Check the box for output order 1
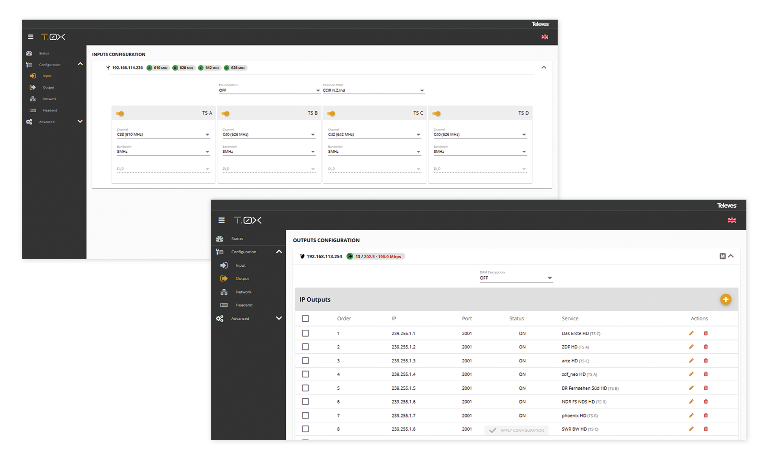The height and width of the screenshot is (462, 766). (x=305, y=333)
